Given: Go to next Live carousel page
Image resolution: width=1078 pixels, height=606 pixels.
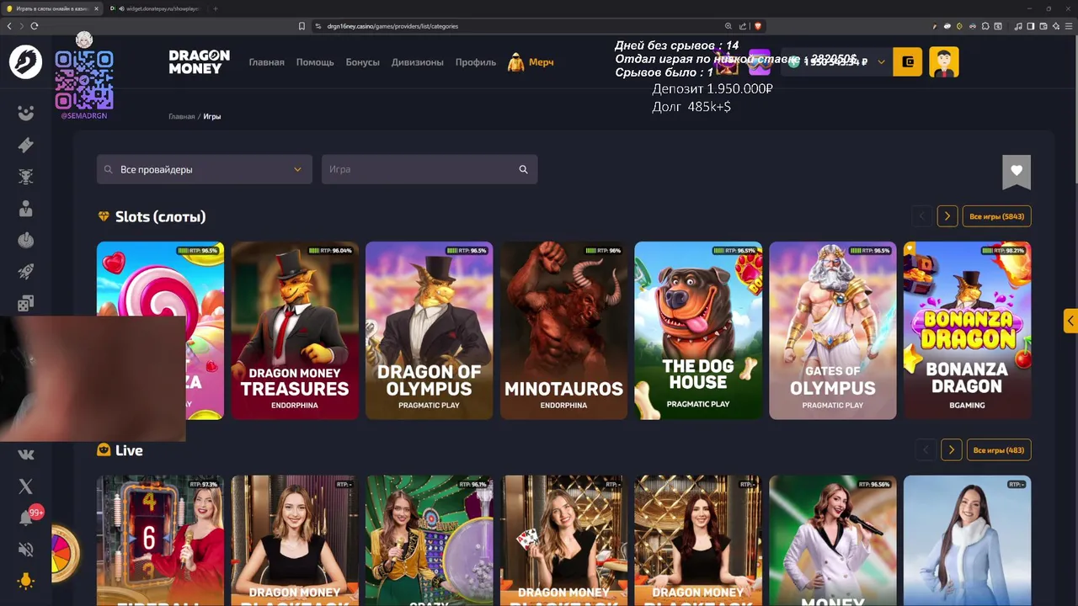Looking at the screenshot, I should pyautogui.click(x=951, y=450).
